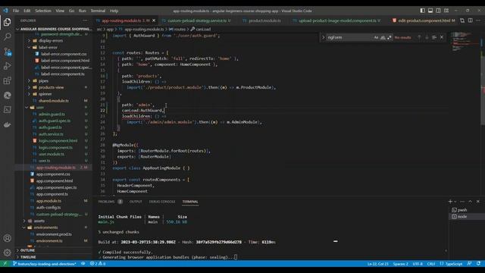Go to previous match in find widget
The image size is (485, 273).
click(x=419, y=37)
